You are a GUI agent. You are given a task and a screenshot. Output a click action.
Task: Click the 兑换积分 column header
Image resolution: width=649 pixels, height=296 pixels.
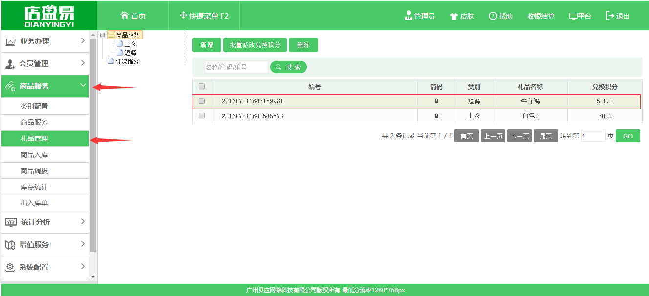(605, 86)
